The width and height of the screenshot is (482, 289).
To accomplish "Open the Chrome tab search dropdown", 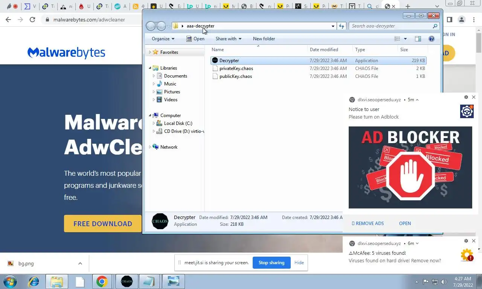I will click(x=437, y=6).
